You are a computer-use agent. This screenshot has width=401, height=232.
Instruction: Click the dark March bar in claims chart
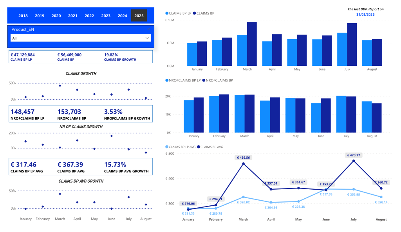click(252, 44)
